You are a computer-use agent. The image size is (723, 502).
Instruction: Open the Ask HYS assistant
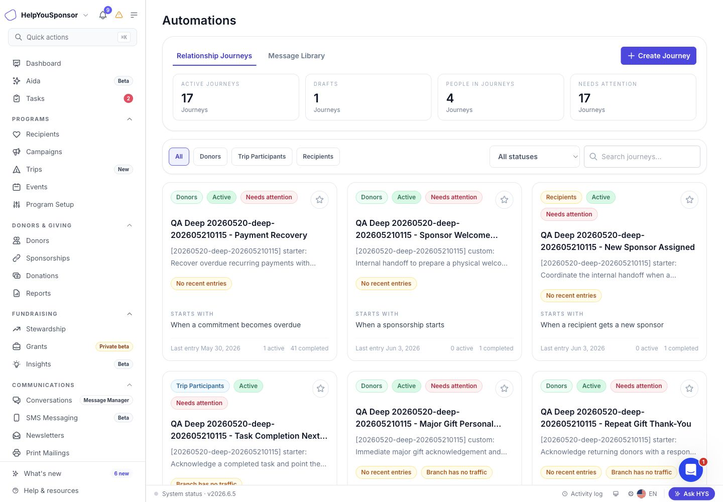(692, 494)
